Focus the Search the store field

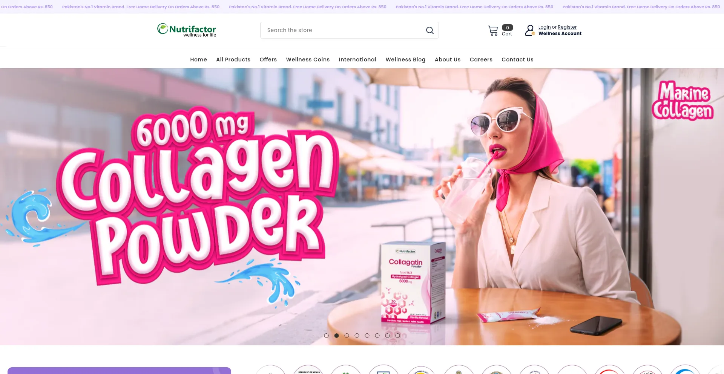coord(349,30)
